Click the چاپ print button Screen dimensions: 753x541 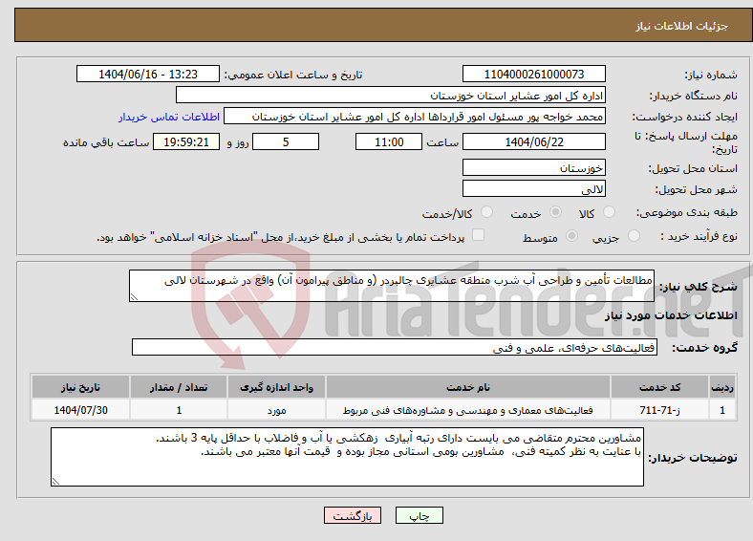[x=420, y=515]
